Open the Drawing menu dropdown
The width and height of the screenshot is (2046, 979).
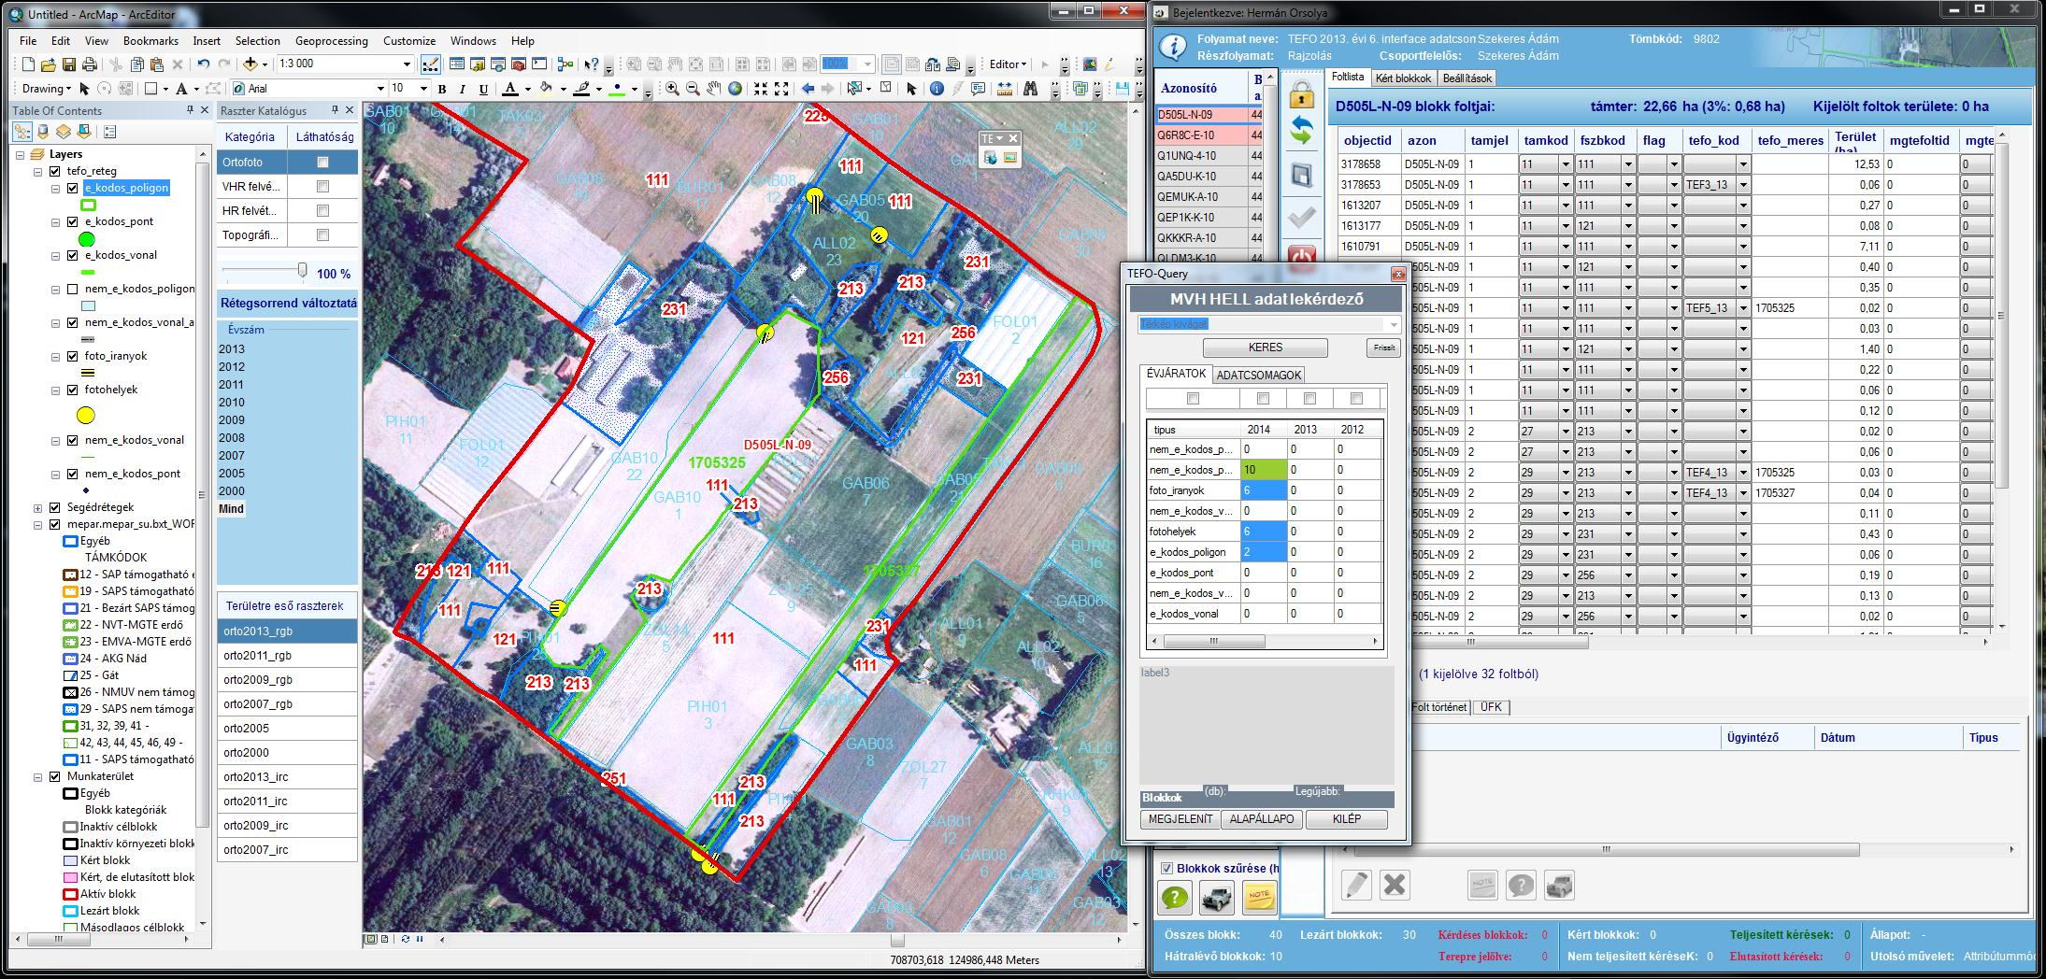coord(47,89)
